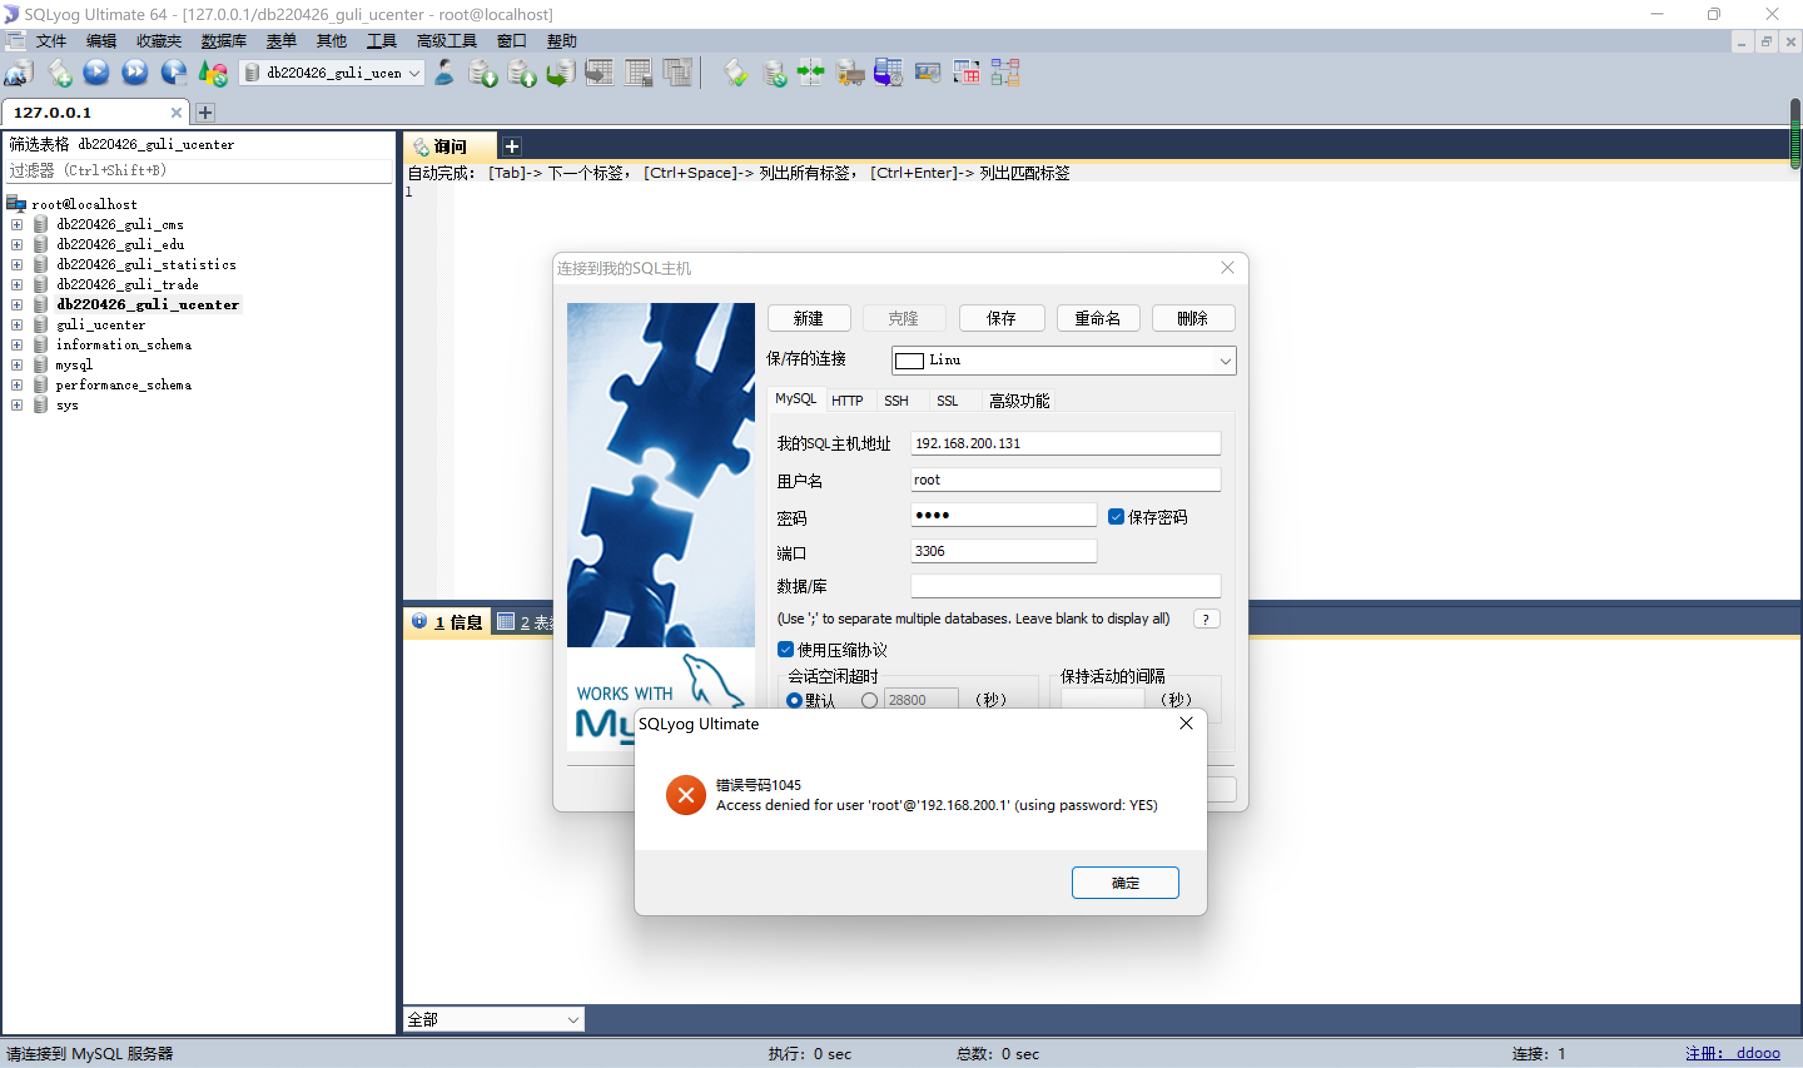Switch to the SSH tab

pos(896,401)
